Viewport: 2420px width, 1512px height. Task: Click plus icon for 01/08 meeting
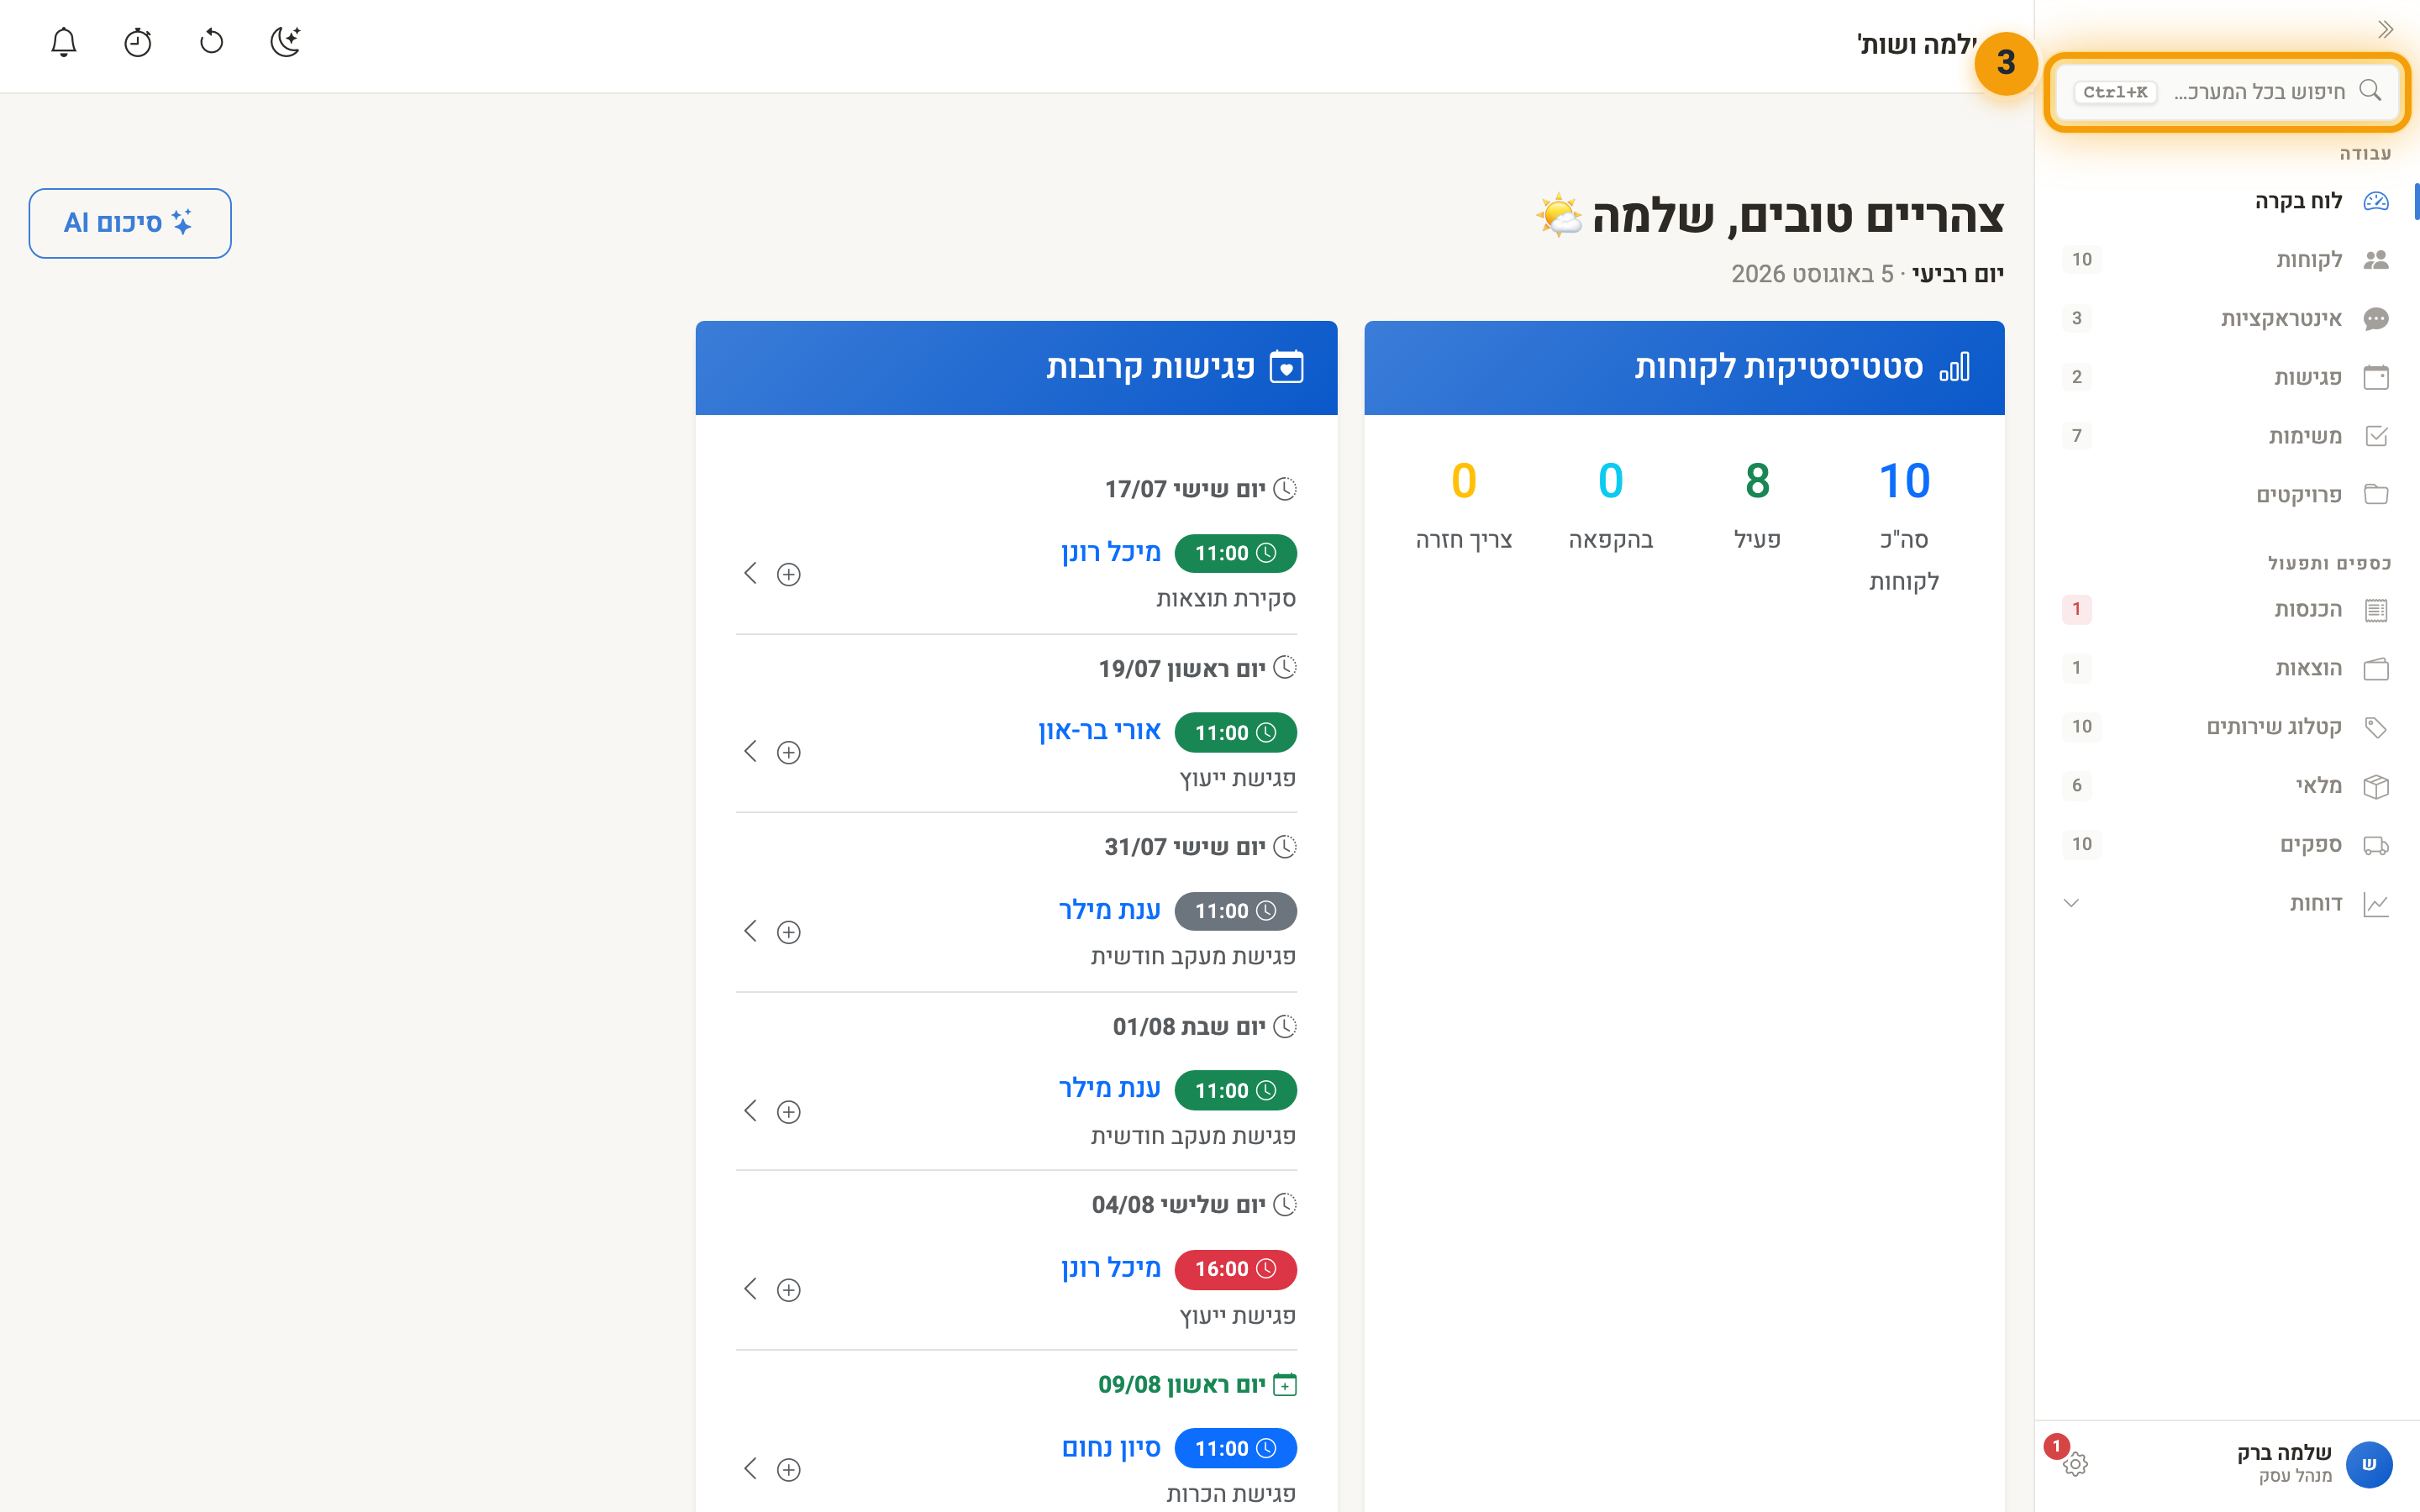click(x=789, y=1111)
